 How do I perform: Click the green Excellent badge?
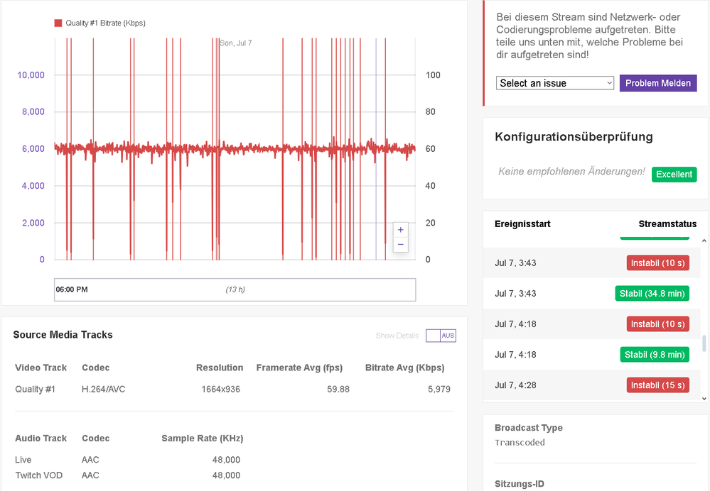click(674, 175)
